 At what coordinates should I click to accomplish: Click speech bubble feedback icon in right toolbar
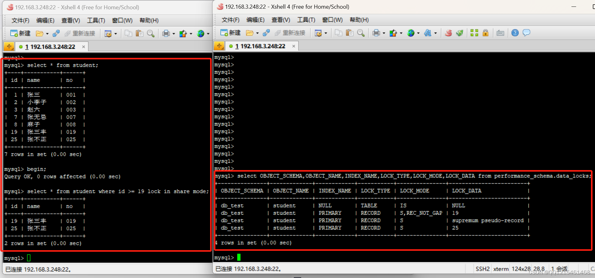click(x=526, y=33)
